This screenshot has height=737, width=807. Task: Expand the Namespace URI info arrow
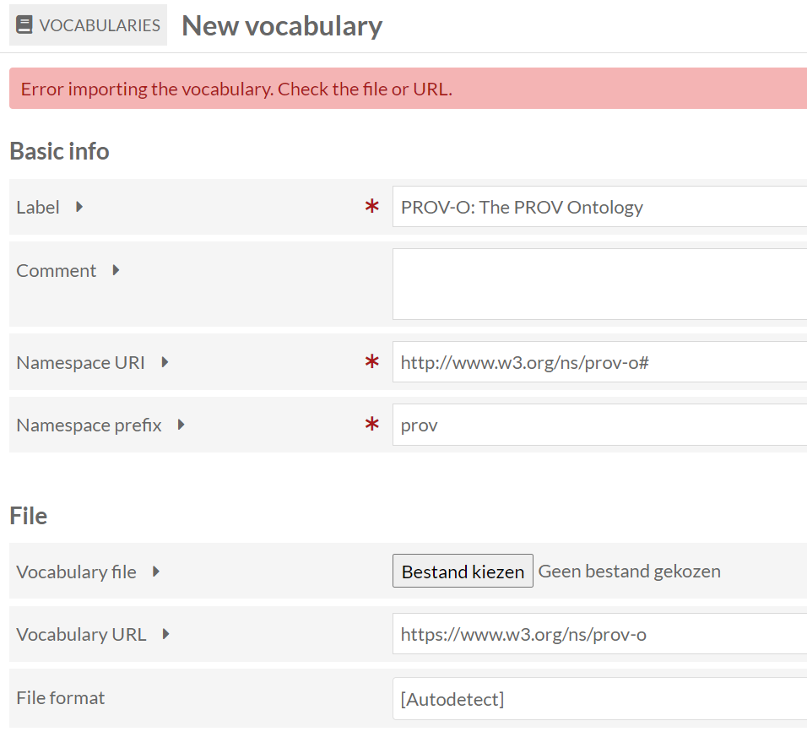(x=165, y=362)
